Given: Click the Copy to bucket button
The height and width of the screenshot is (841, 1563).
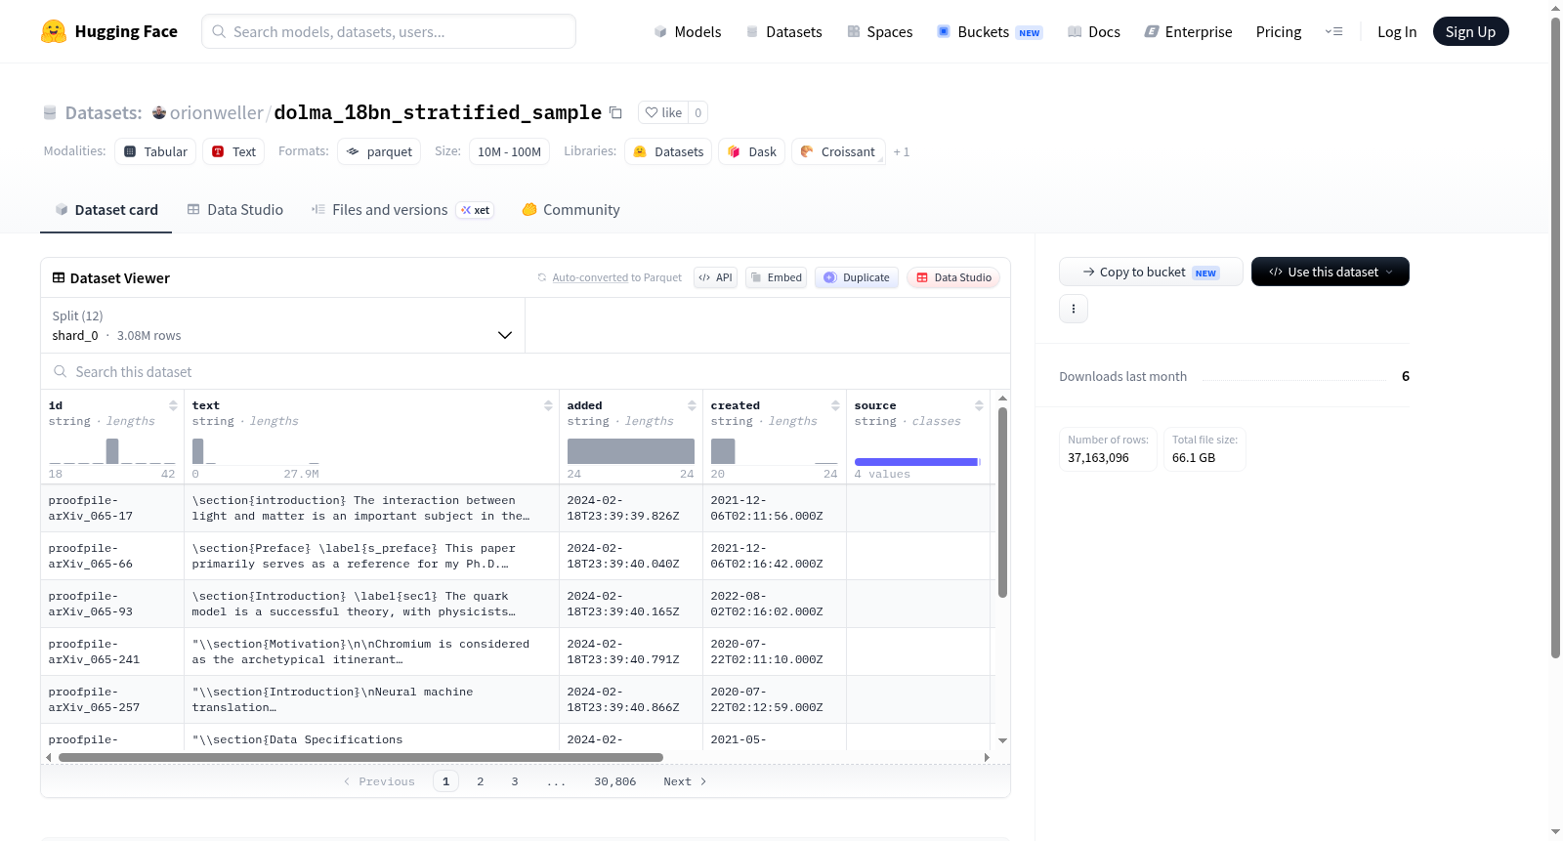Looking at the screenshot, I should click(1151, 272).
